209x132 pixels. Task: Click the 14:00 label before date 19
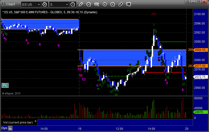pyautogui.click(x=44, y=129)
